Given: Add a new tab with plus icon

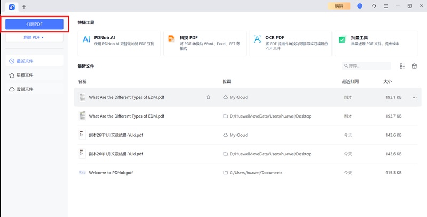Looking at the screenshot, I should click(23, 6).
